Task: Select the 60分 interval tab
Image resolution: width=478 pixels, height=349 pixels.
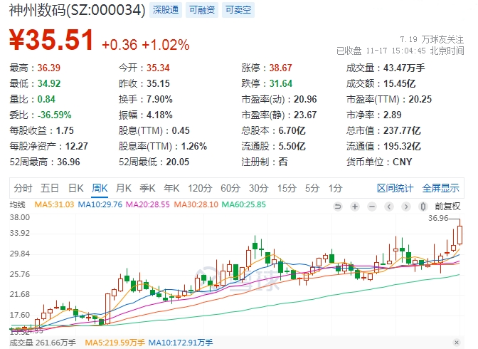Action: click(230, 188)
